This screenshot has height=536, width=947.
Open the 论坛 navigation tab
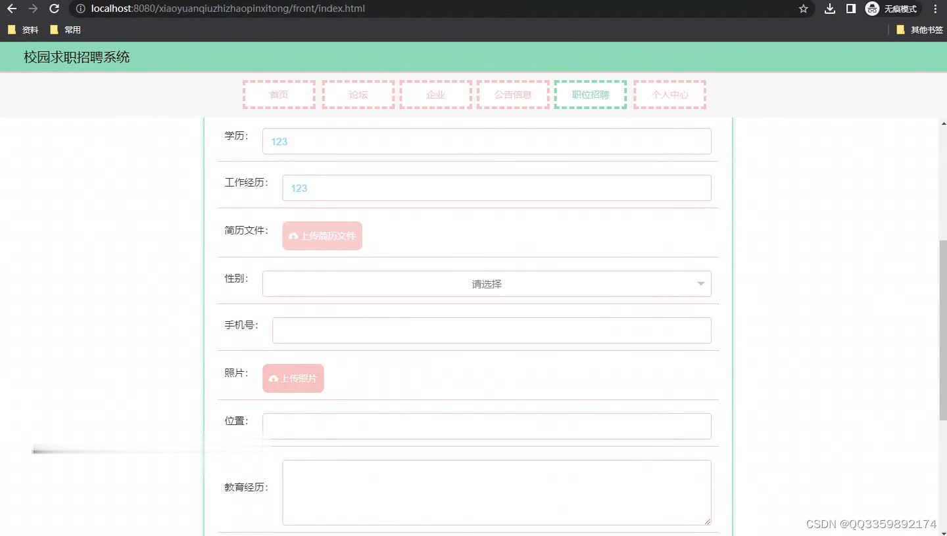(358, 95)
